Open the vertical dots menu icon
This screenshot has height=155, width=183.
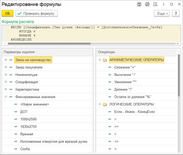click(163, 4)
